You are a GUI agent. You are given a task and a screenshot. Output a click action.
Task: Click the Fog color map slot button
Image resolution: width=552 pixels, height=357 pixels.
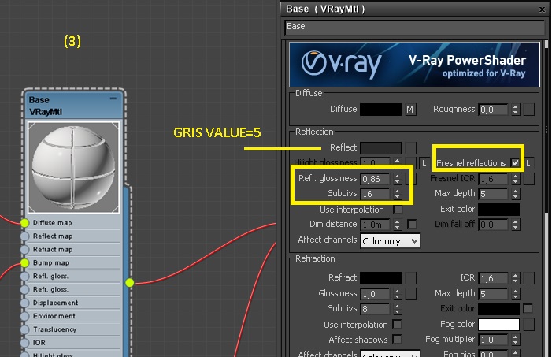tap(528, 324)
